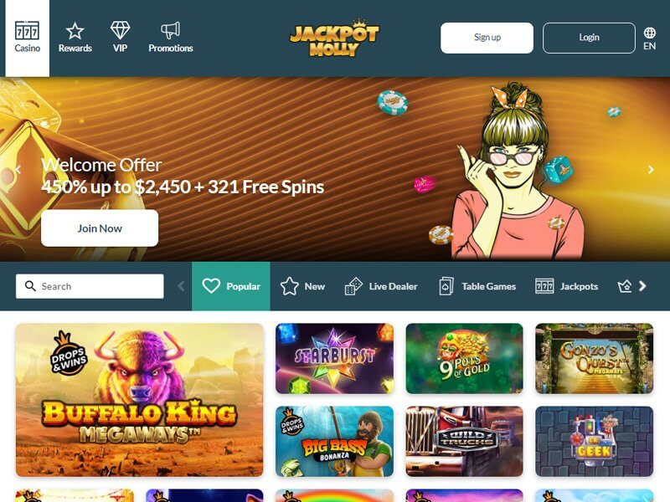Click Join Now on the welcome offer
The image size is (670, 502).
tap(100, 228)
